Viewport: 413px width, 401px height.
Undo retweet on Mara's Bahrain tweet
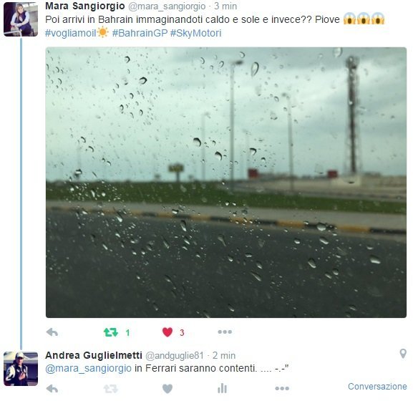(111, 332)
